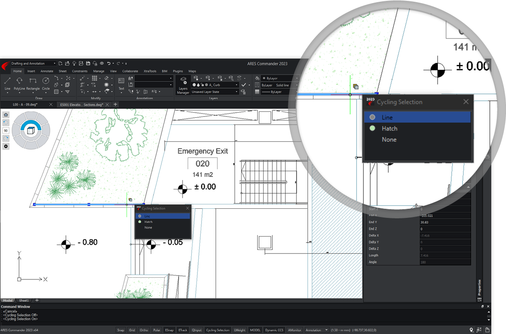
Task: Select the Line drawing tool
Action: [7, 83]
